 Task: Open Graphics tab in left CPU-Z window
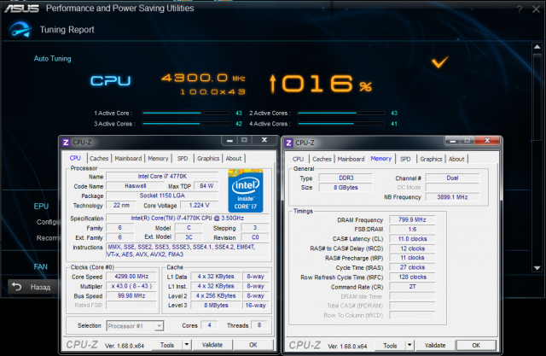pos(208,159)
